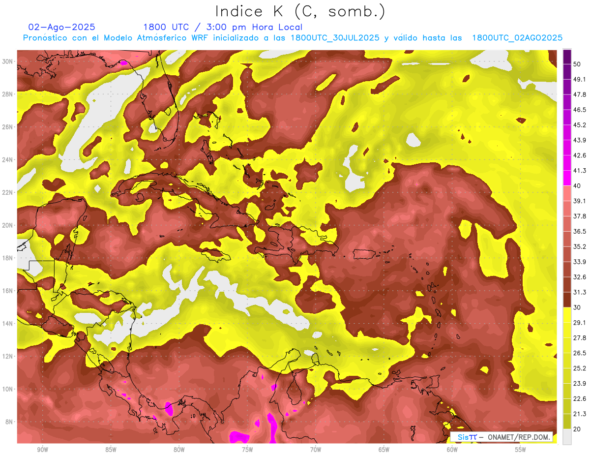Viewport: 590px width, 456px height.
Task: Click the colorbar value '35.2'
Action: pyautogui.click(x=579, y=246)
